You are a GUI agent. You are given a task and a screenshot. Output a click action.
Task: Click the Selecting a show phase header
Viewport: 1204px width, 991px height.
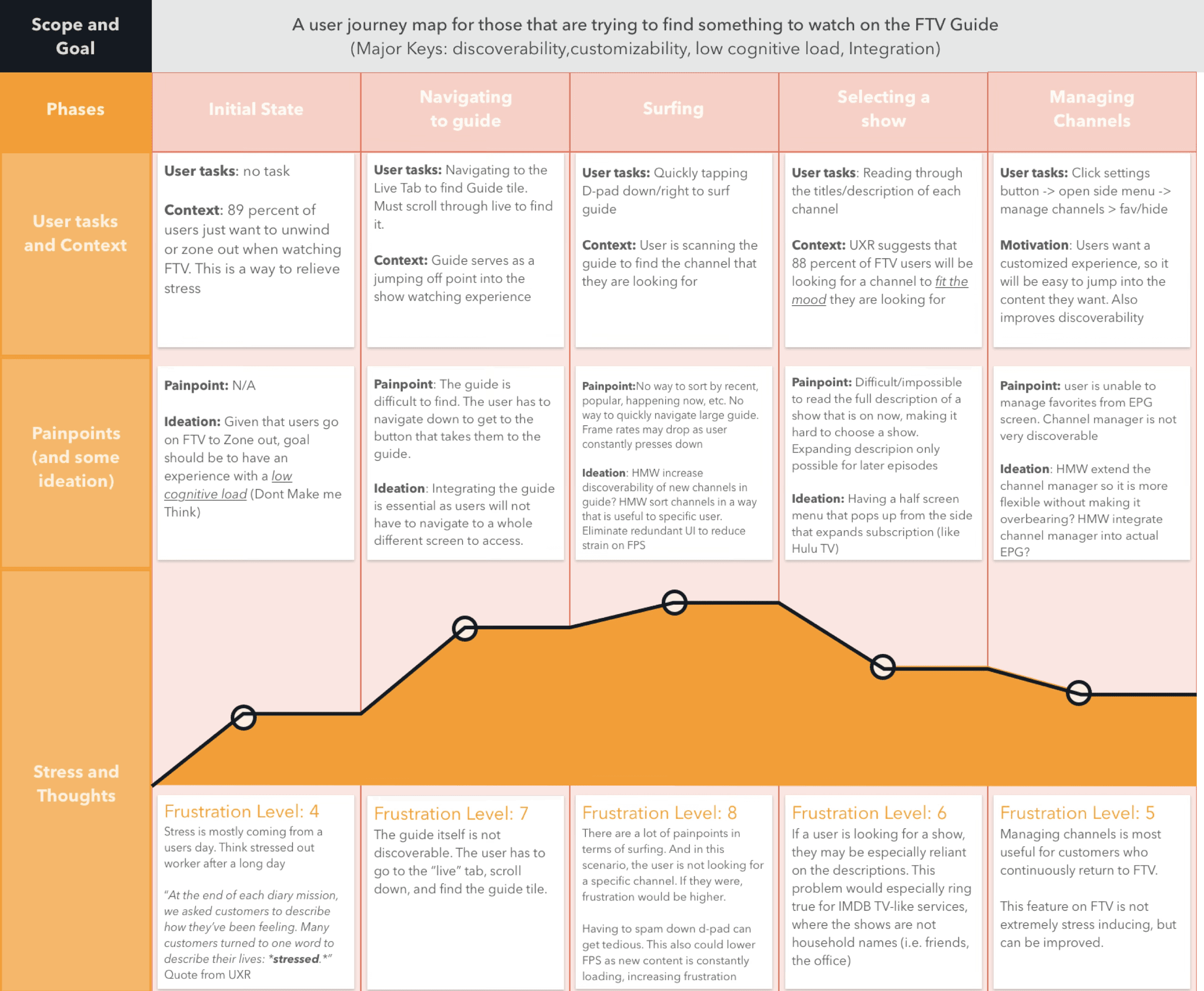(883, 109)
